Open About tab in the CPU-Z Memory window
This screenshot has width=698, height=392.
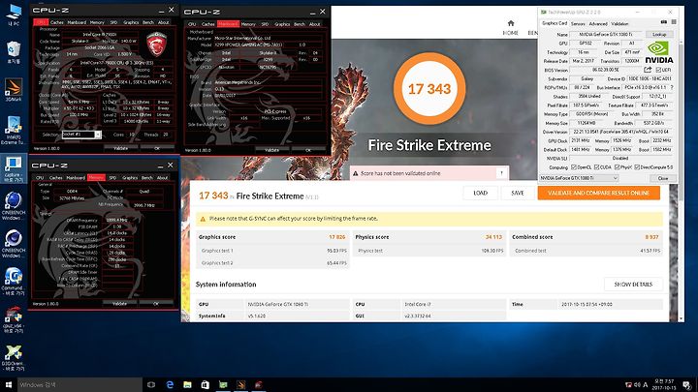[163, 177]
